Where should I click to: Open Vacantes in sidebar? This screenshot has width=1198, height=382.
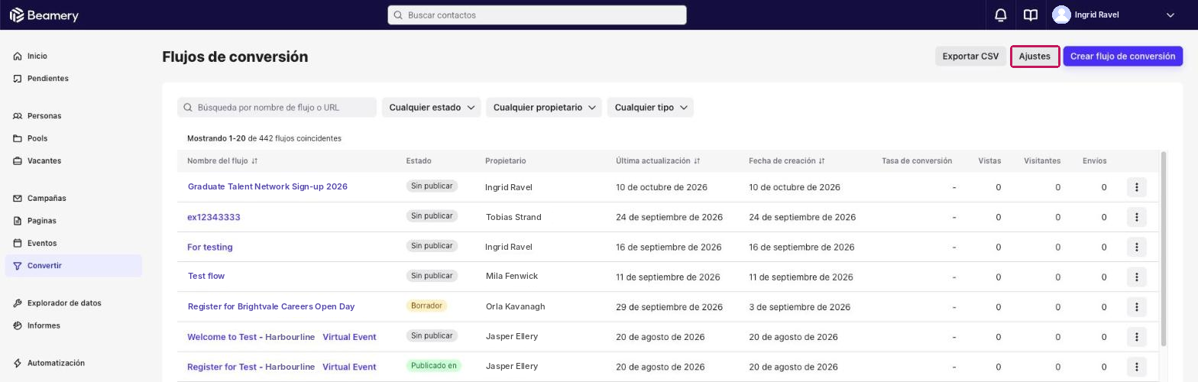point(73,161)
